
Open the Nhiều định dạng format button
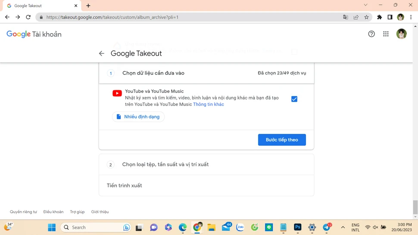[x=138, y=117]
